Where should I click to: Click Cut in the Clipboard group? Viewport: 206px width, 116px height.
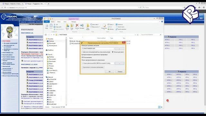click(56, 24)
